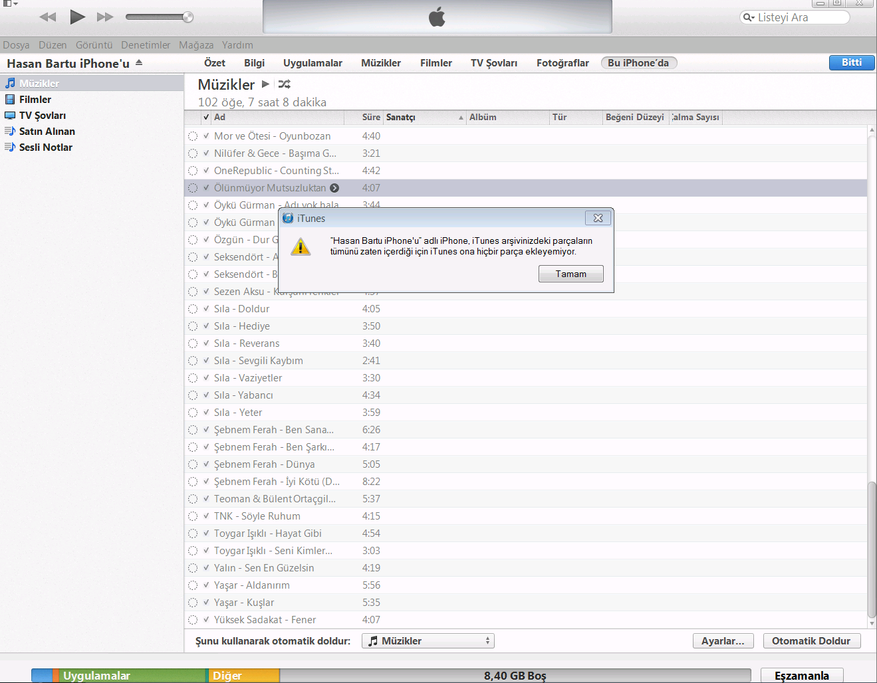Click the Otomatik Doldur button
This screenshot has width=877, height=683.
tap(811, 640)
